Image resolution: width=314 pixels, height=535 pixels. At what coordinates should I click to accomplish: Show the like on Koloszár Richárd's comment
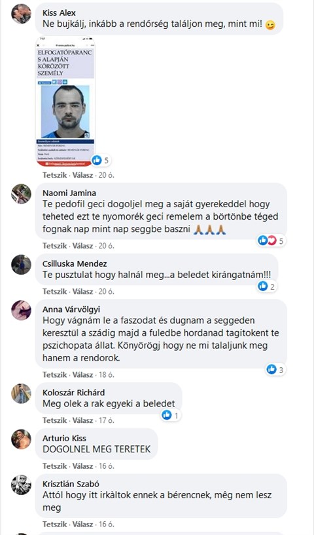(170, 415)
